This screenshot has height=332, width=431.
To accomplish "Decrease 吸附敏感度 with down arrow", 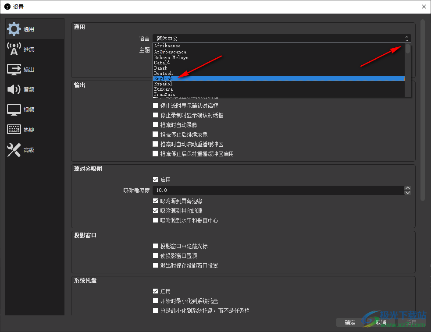I will coord(408,193).
